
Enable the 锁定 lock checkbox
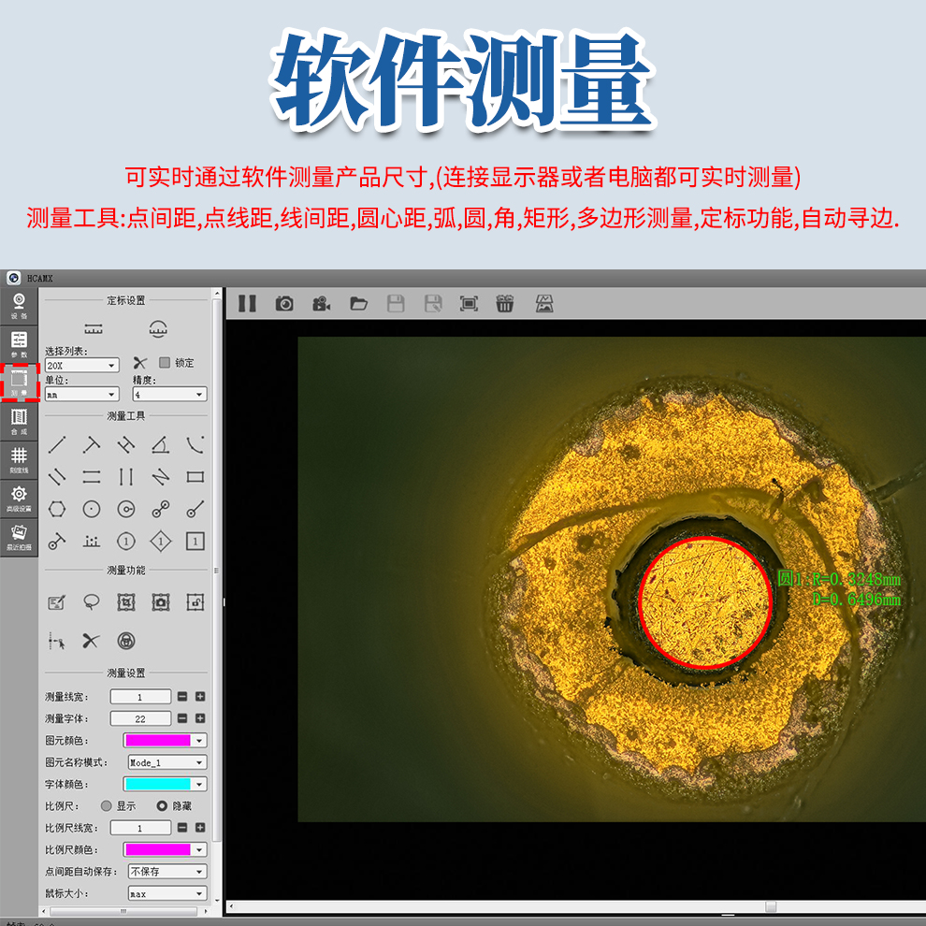pos(165,363)
